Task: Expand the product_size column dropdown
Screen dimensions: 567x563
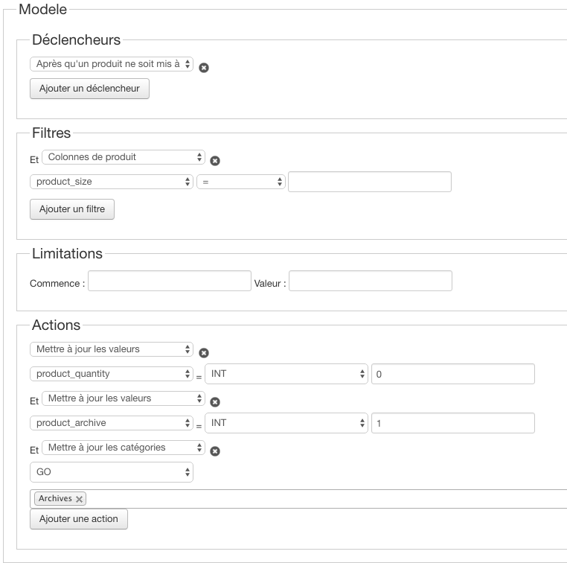Action: (112, 182)
